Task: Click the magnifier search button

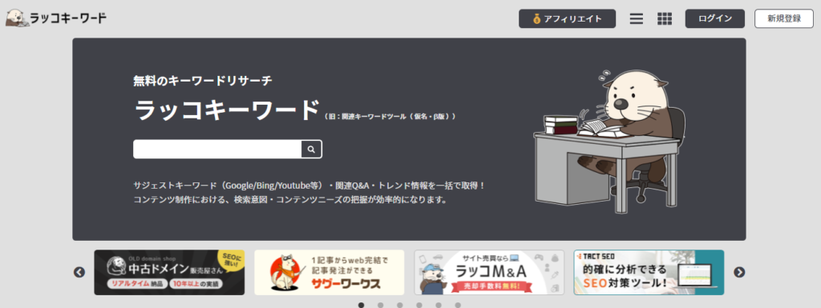Action: (x=312, y=150)
